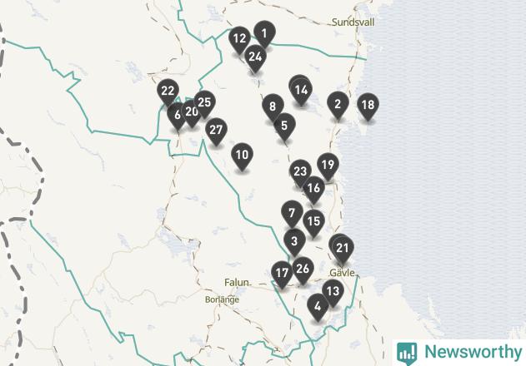Select pin 2 near the coast
The image size is (526, 366).
pos(338,105)
